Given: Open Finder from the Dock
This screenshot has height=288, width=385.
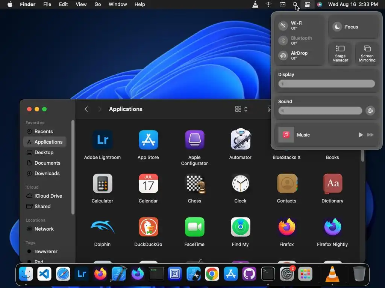Looking at the screenshot, I should point(26,273).
